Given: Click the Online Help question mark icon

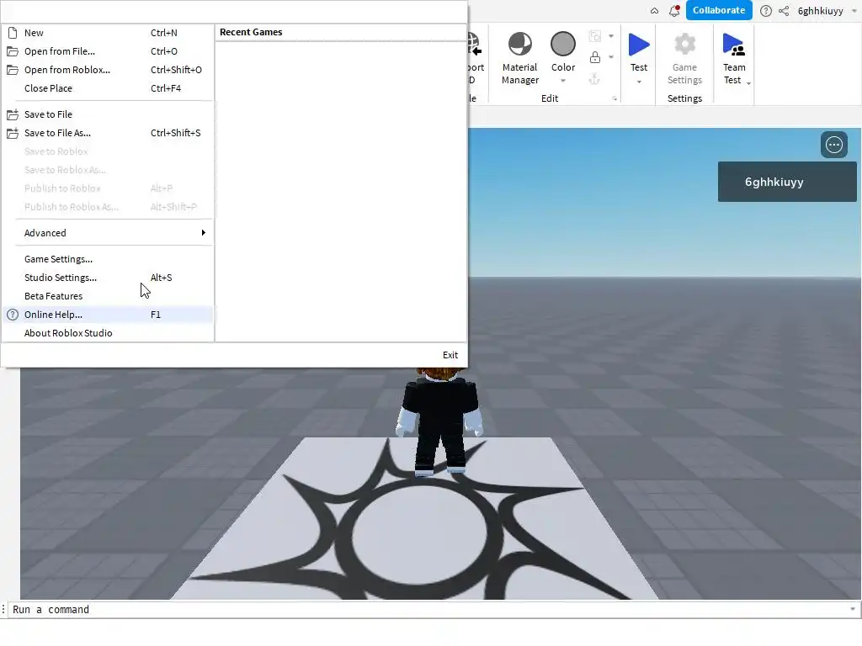Looking at the screenshot, I should coord(13,315).
